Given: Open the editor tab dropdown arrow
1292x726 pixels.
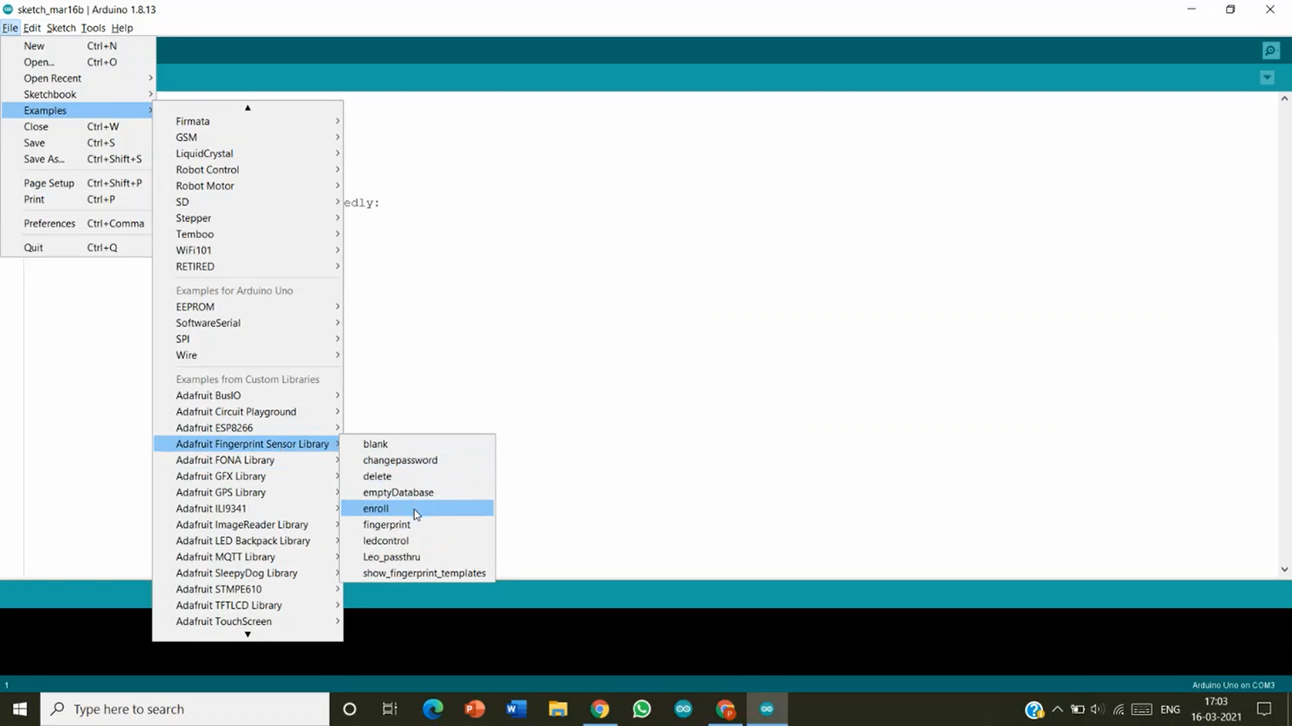Looking at the screenshot, I should [x=1267, y=77].
